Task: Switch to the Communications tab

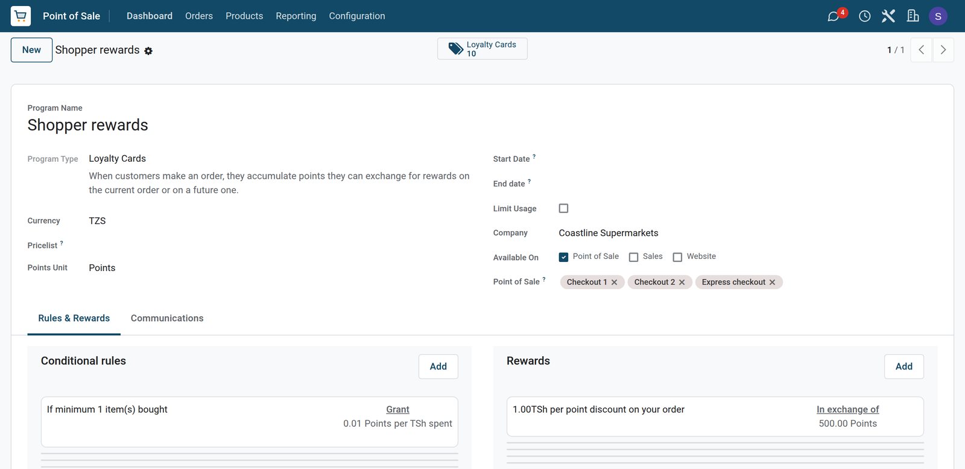Action: 167,318
